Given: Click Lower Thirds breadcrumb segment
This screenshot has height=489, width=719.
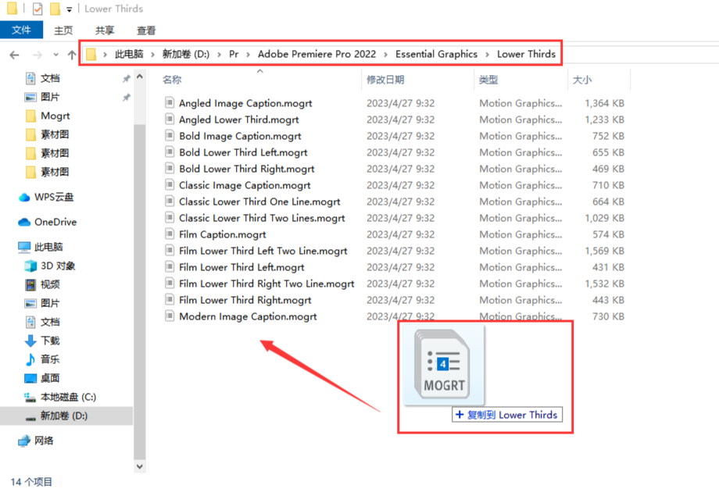Looking at the screenshot, I should point(526,54).
